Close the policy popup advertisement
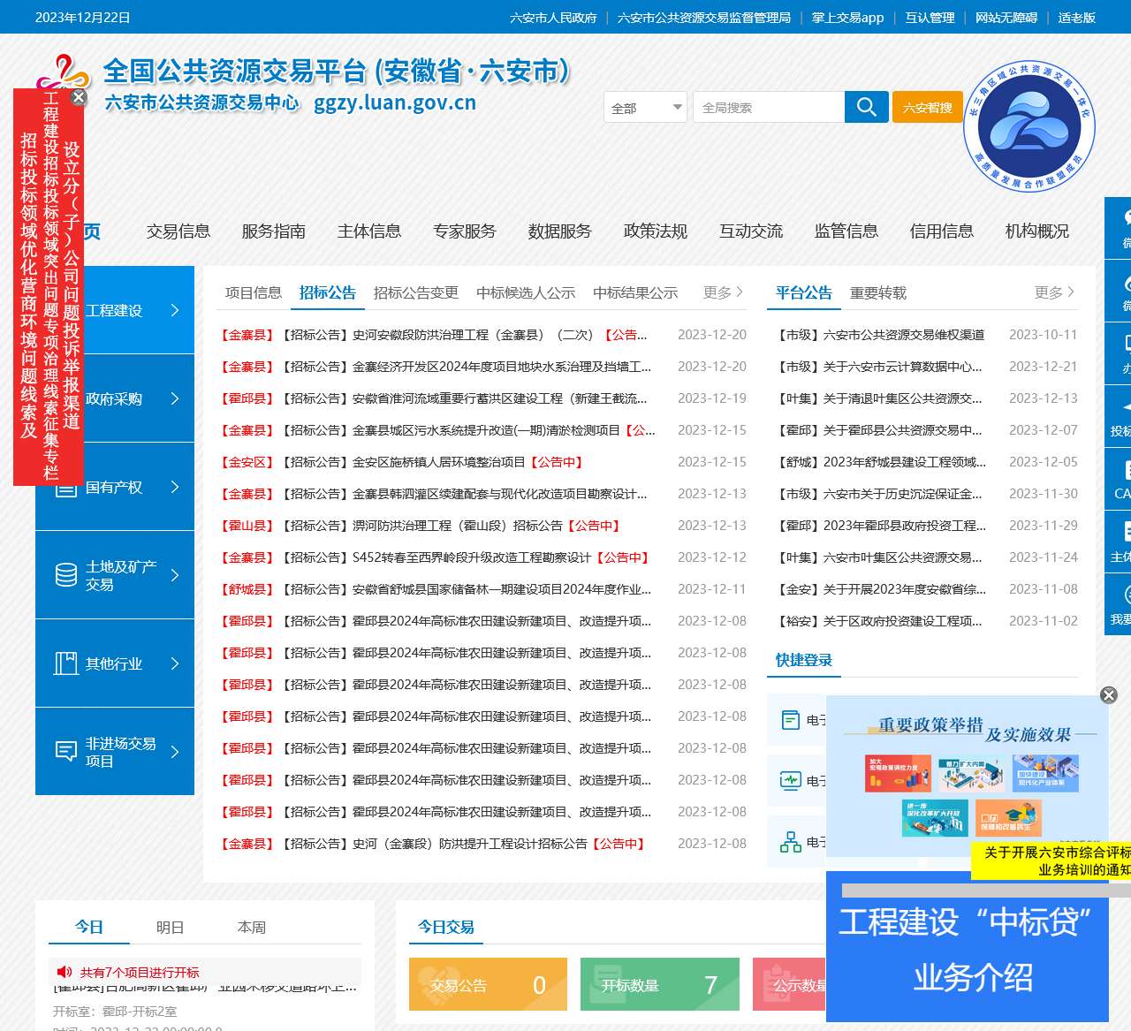 (x=1108, y=695)
